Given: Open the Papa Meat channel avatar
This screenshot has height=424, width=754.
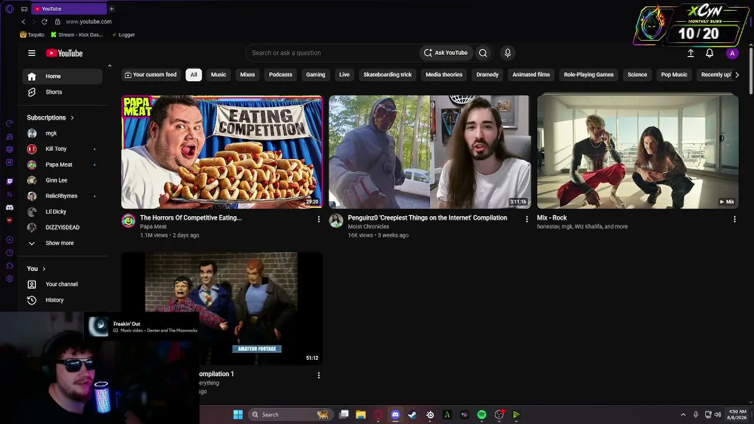Looking at the screenshot, I should coord(128,221).
